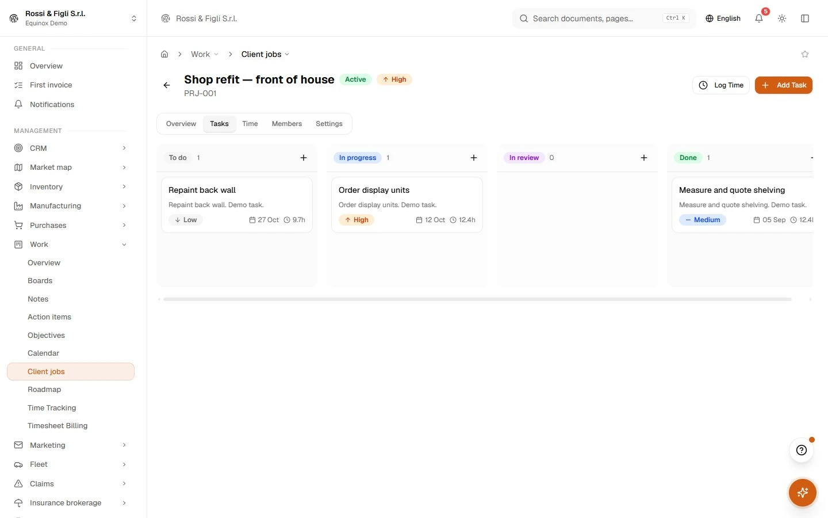Screen dimensions: 828x518
Task: Click the home icon in breadcrumb
Action: click(x=164, y=54)
